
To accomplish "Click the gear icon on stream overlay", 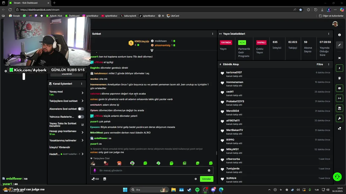I will pyautogui.click(x=6, y=71).
